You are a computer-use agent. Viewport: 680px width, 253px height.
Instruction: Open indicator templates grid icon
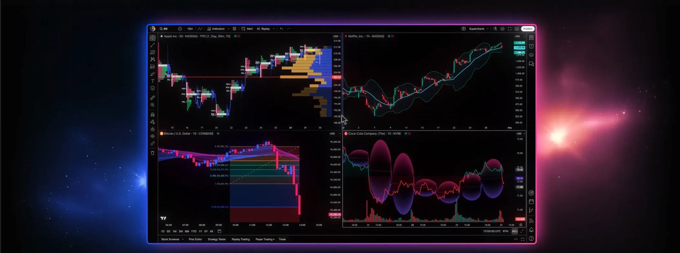(x=234, y=29)
